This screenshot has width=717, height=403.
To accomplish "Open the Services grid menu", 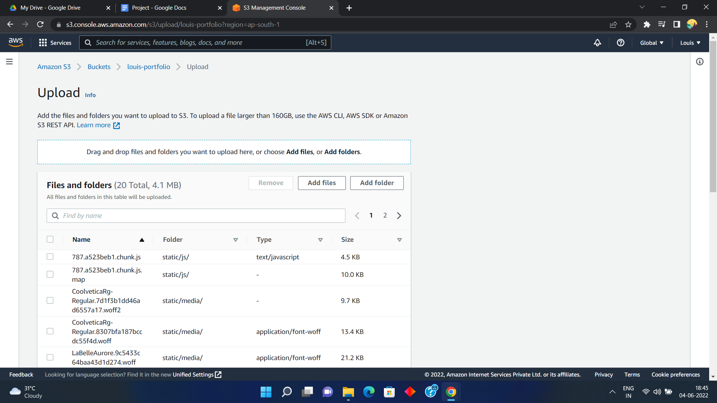I will coord(55,43).
